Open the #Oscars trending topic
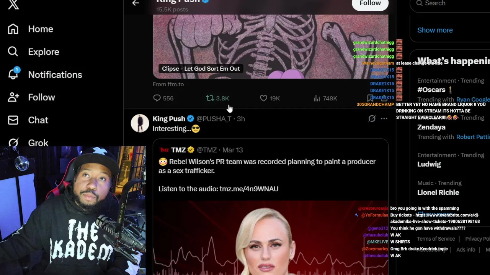Viewport: 490px width, 275px height. pyautogui.click(x=431, y=90)
